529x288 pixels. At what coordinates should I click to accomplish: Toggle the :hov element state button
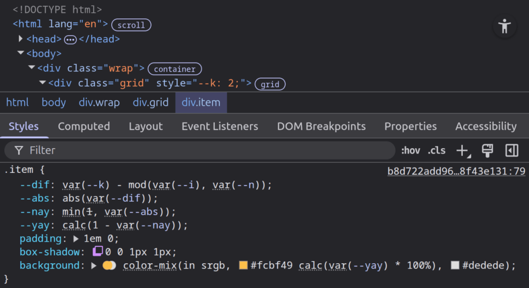pyautogui.click(x=411, y=150)
